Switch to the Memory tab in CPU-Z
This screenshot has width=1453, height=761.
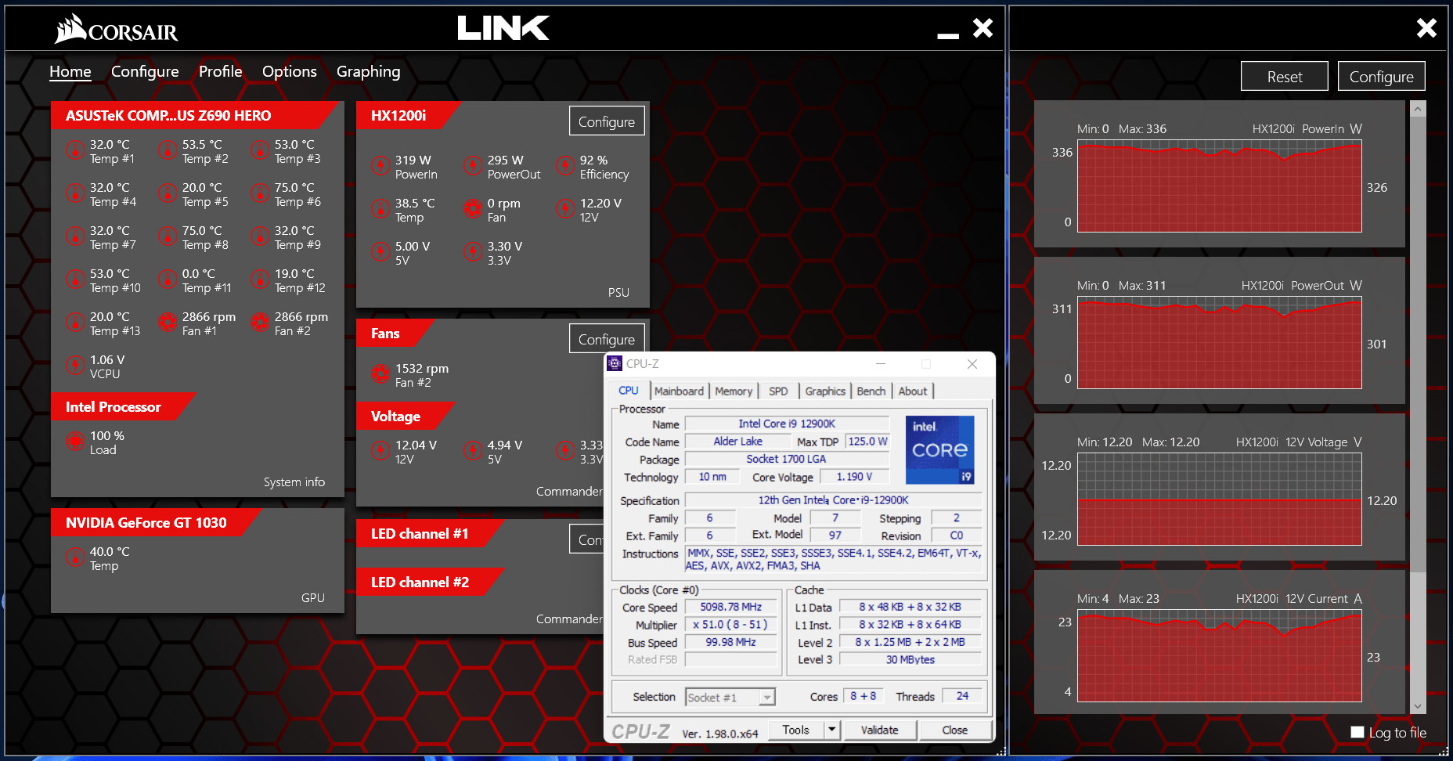click(x=733, y=391)
